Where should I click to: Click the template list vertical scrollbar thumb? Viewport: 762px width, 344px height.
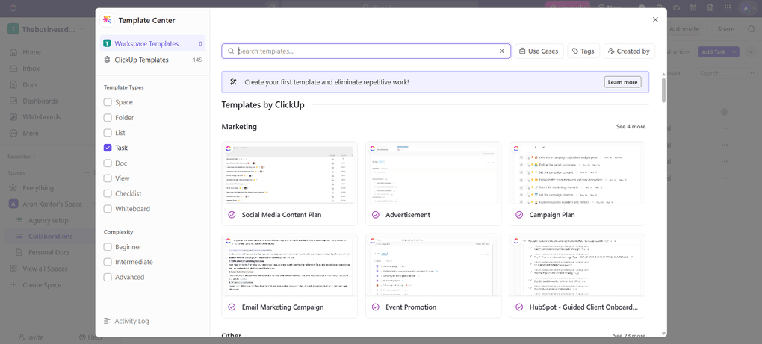663,89
